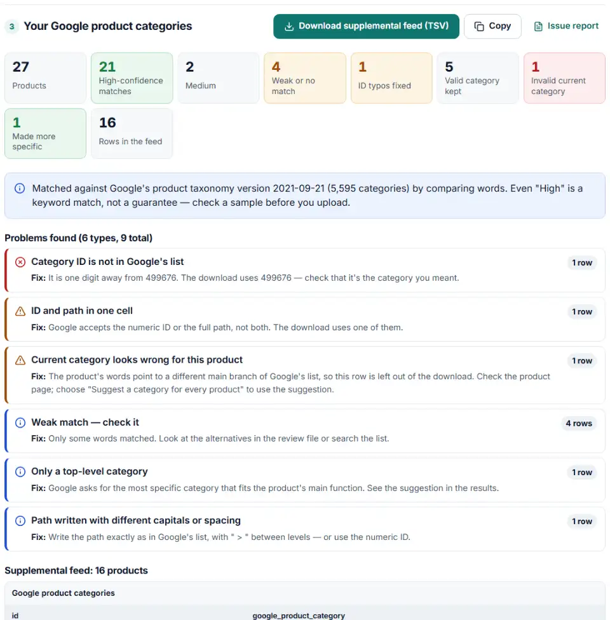Click the Copy button
The image size is (610, 620).
tap(492, 26)
